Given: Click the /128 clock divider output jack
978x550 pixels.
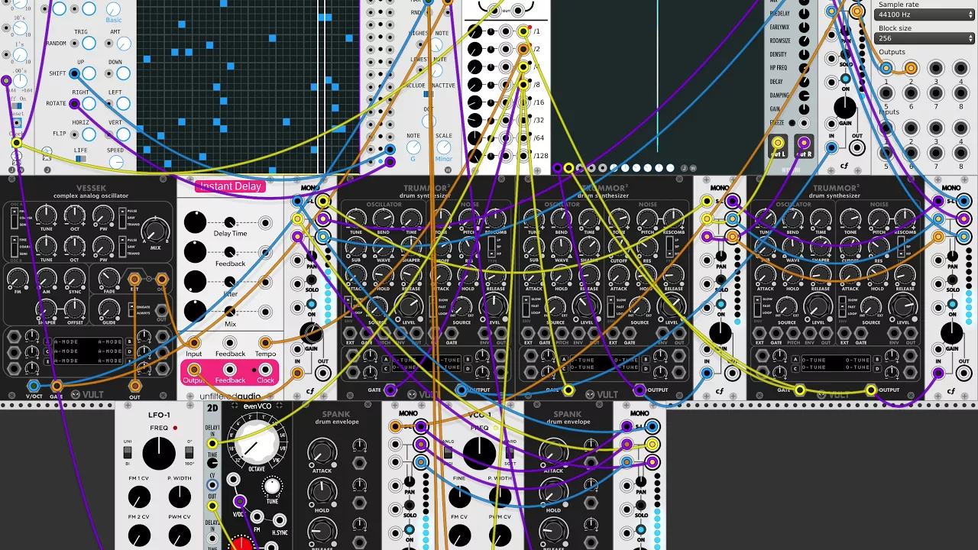Looking at the screenshot, I should [x=523, y=155].
